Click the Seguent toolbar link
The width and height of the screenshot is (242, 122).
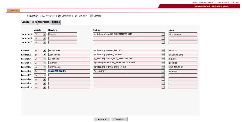tap(31, 16)
